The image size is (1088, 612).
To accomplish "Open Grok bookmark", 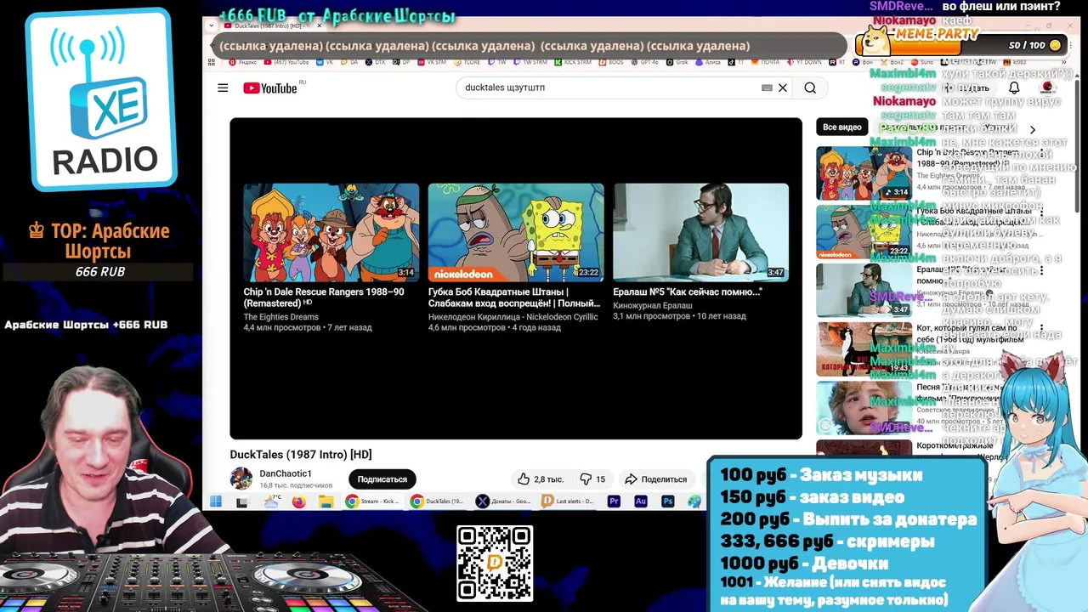I will pos(677,62).
